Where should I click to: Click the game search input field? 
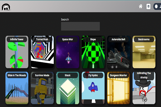[x=80, y=26]
